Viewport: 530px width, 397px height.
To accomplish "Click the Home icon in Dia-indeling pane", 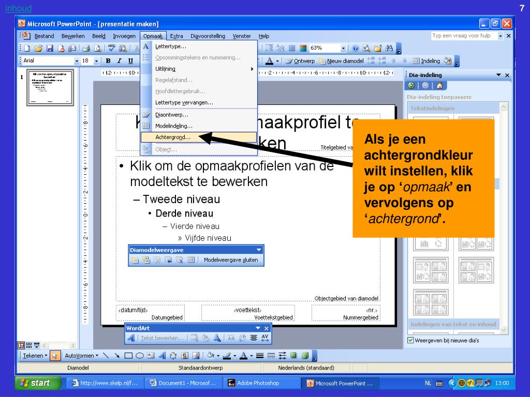I will (x=439, y=86).
